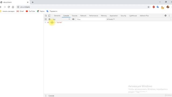Go back with the browser back arrow
Viewport: 172px width, 97px height.
coord(1,7)
